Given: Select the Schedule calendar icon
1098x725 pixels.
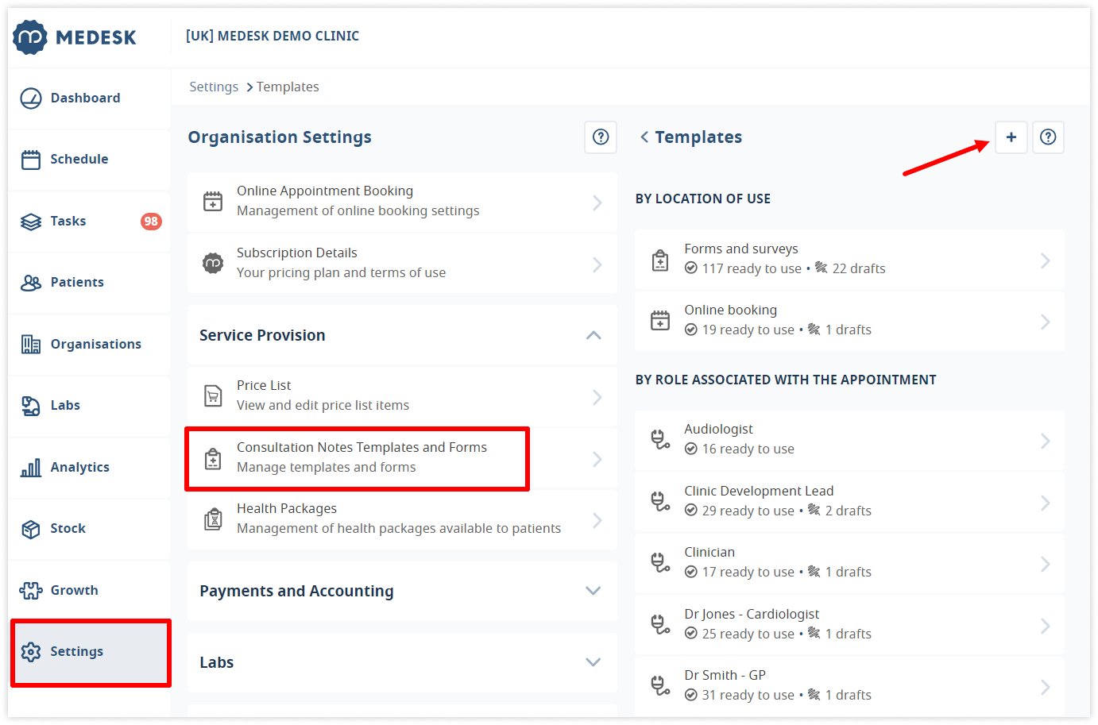Looking at the screenshot, I should click(x=30, y=159).
